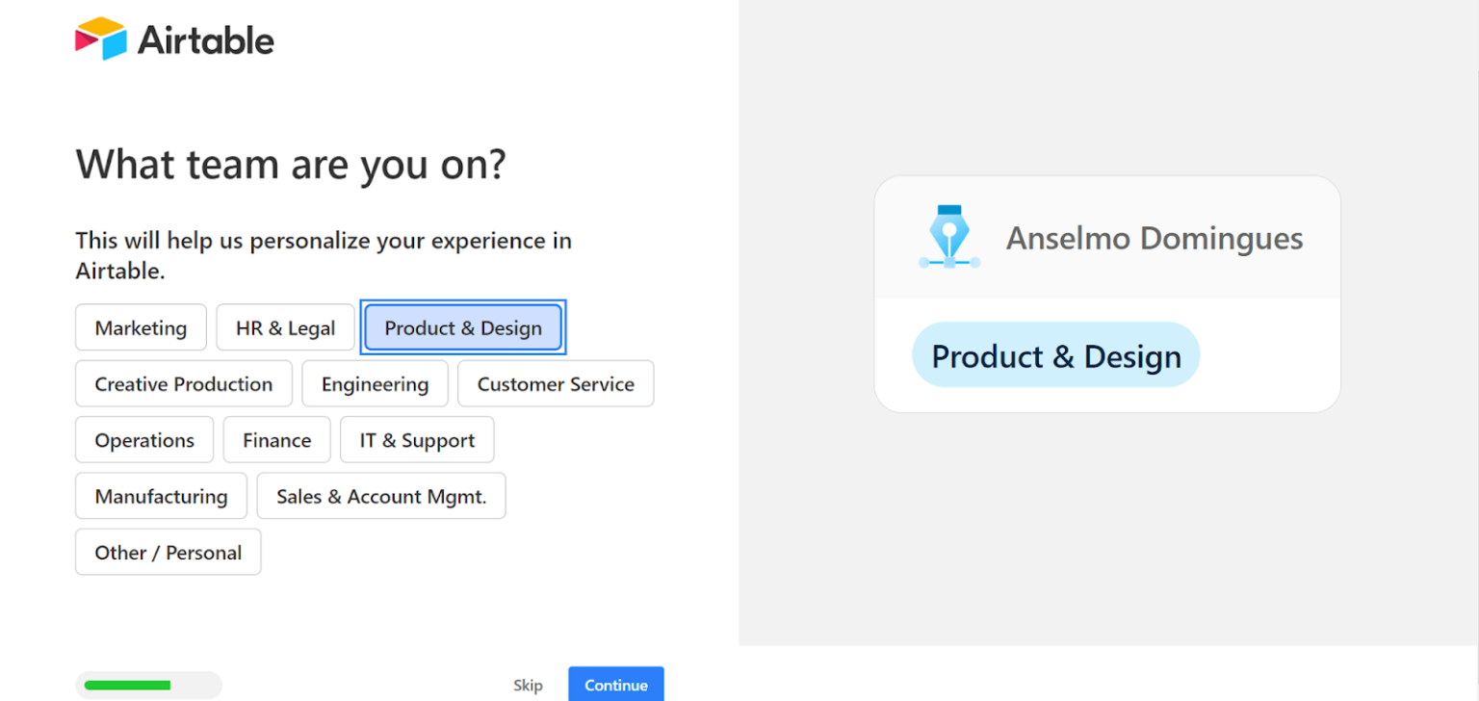Deselect the Product & Design option
The width and height of the screenshot is (1479, 701).
pyautogui.click(x=463, y=327)
